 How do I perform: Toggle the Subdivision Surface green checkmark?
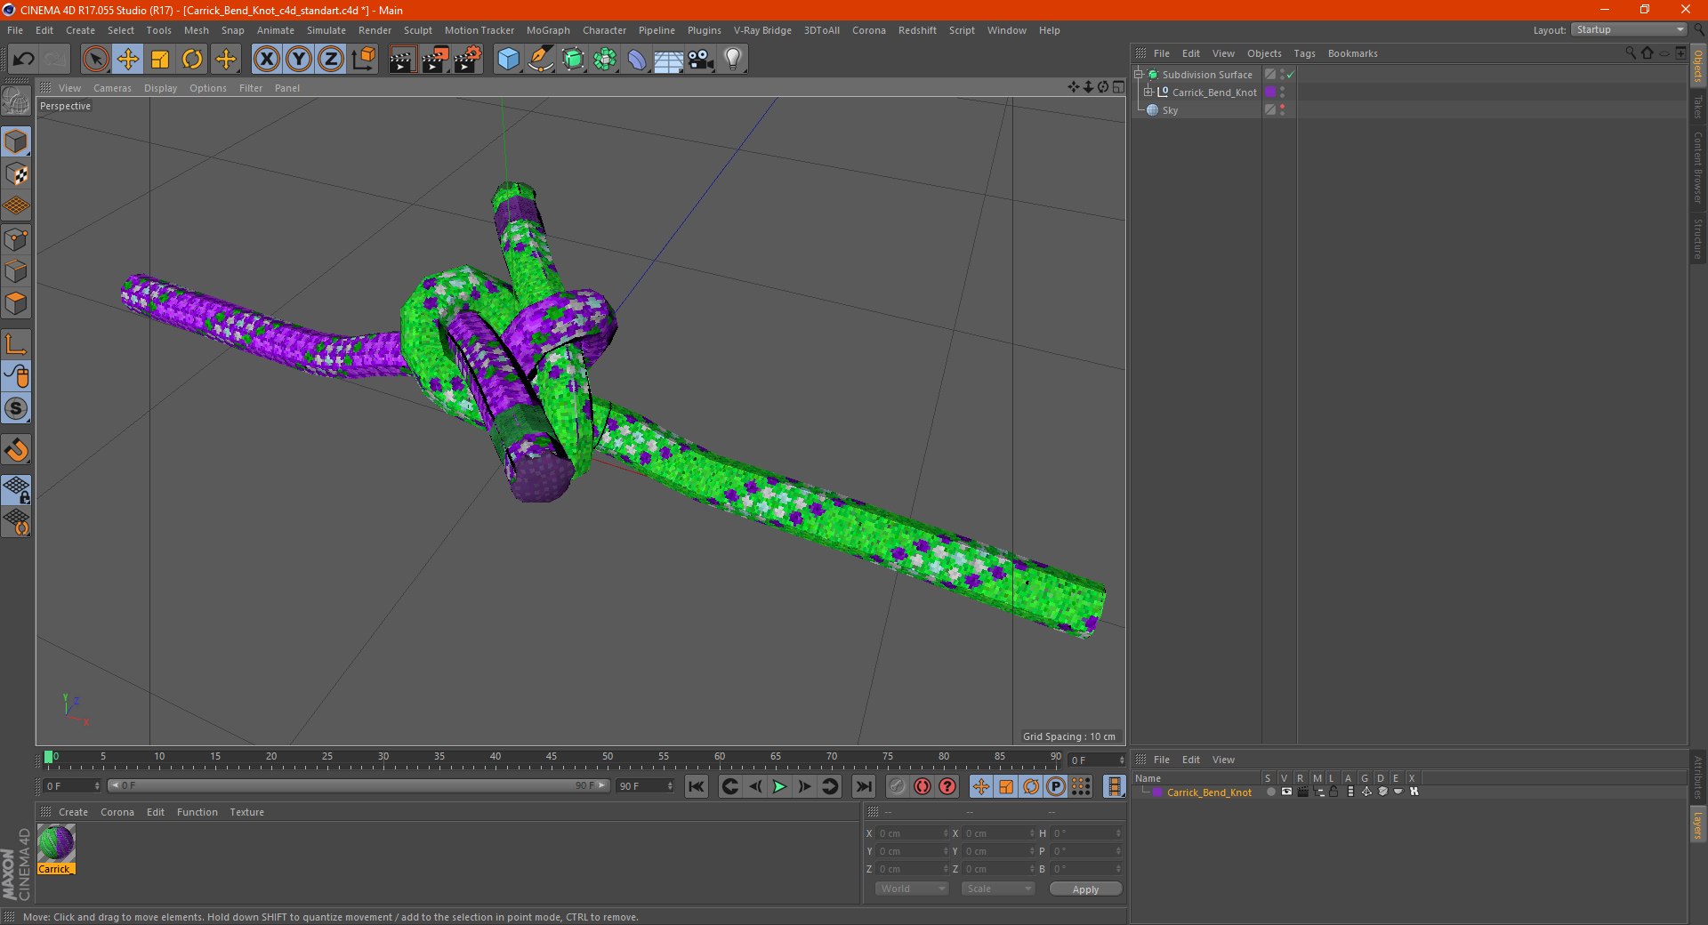tap(1290, 75)
